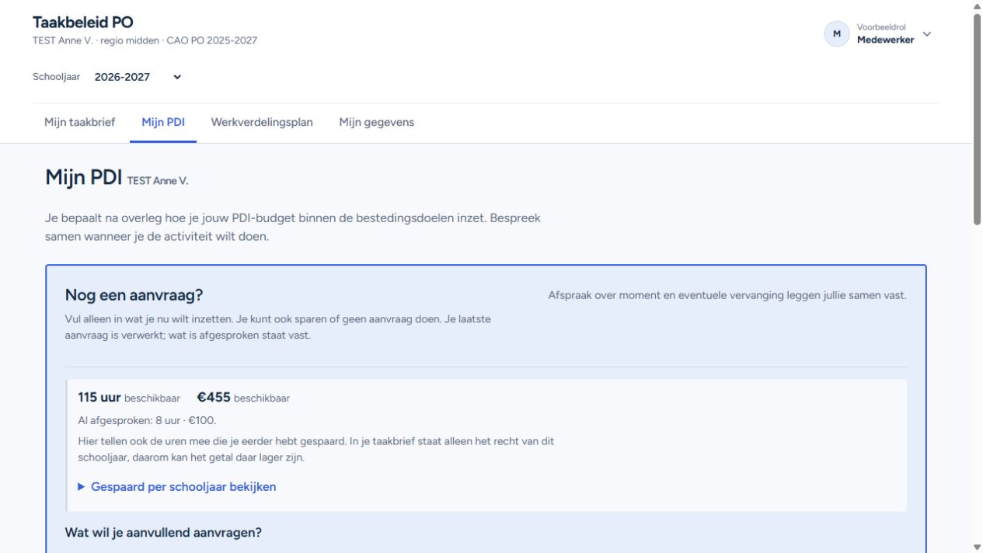Click the 'Mijn PDI' page heading

point(84,177)
